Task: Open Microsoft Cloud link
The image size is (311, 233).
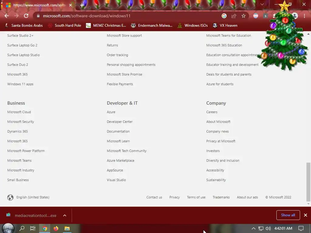Action: point(19,112)
